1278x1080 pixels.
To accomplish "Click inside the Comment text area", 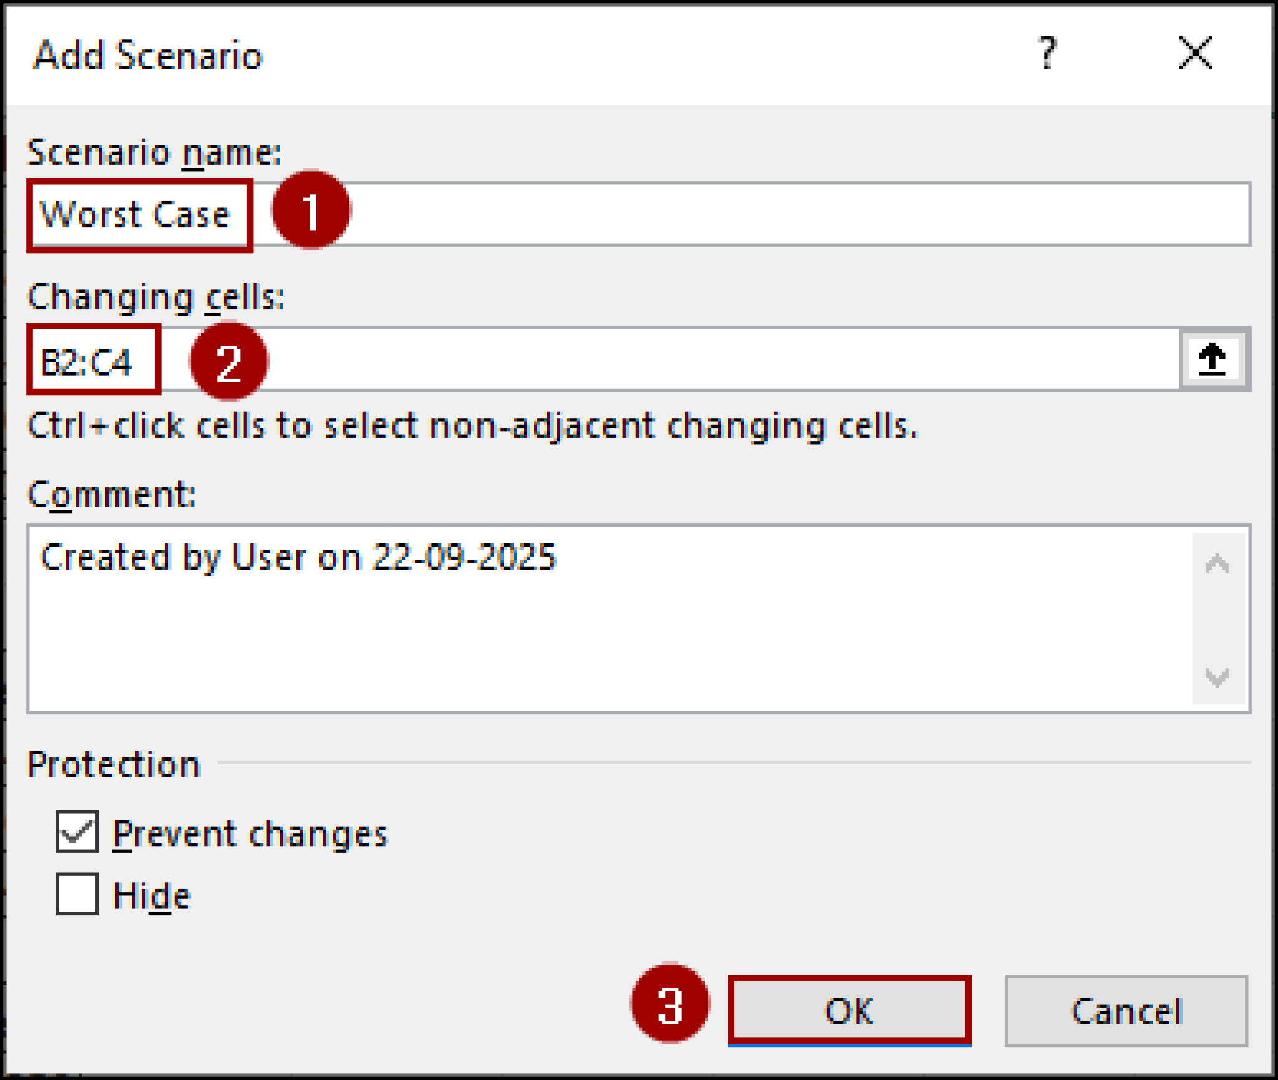I will [610, 619].
